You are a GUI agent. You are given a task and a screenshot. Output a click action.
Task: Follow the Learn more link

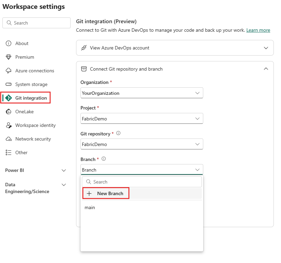click(258, 30)
